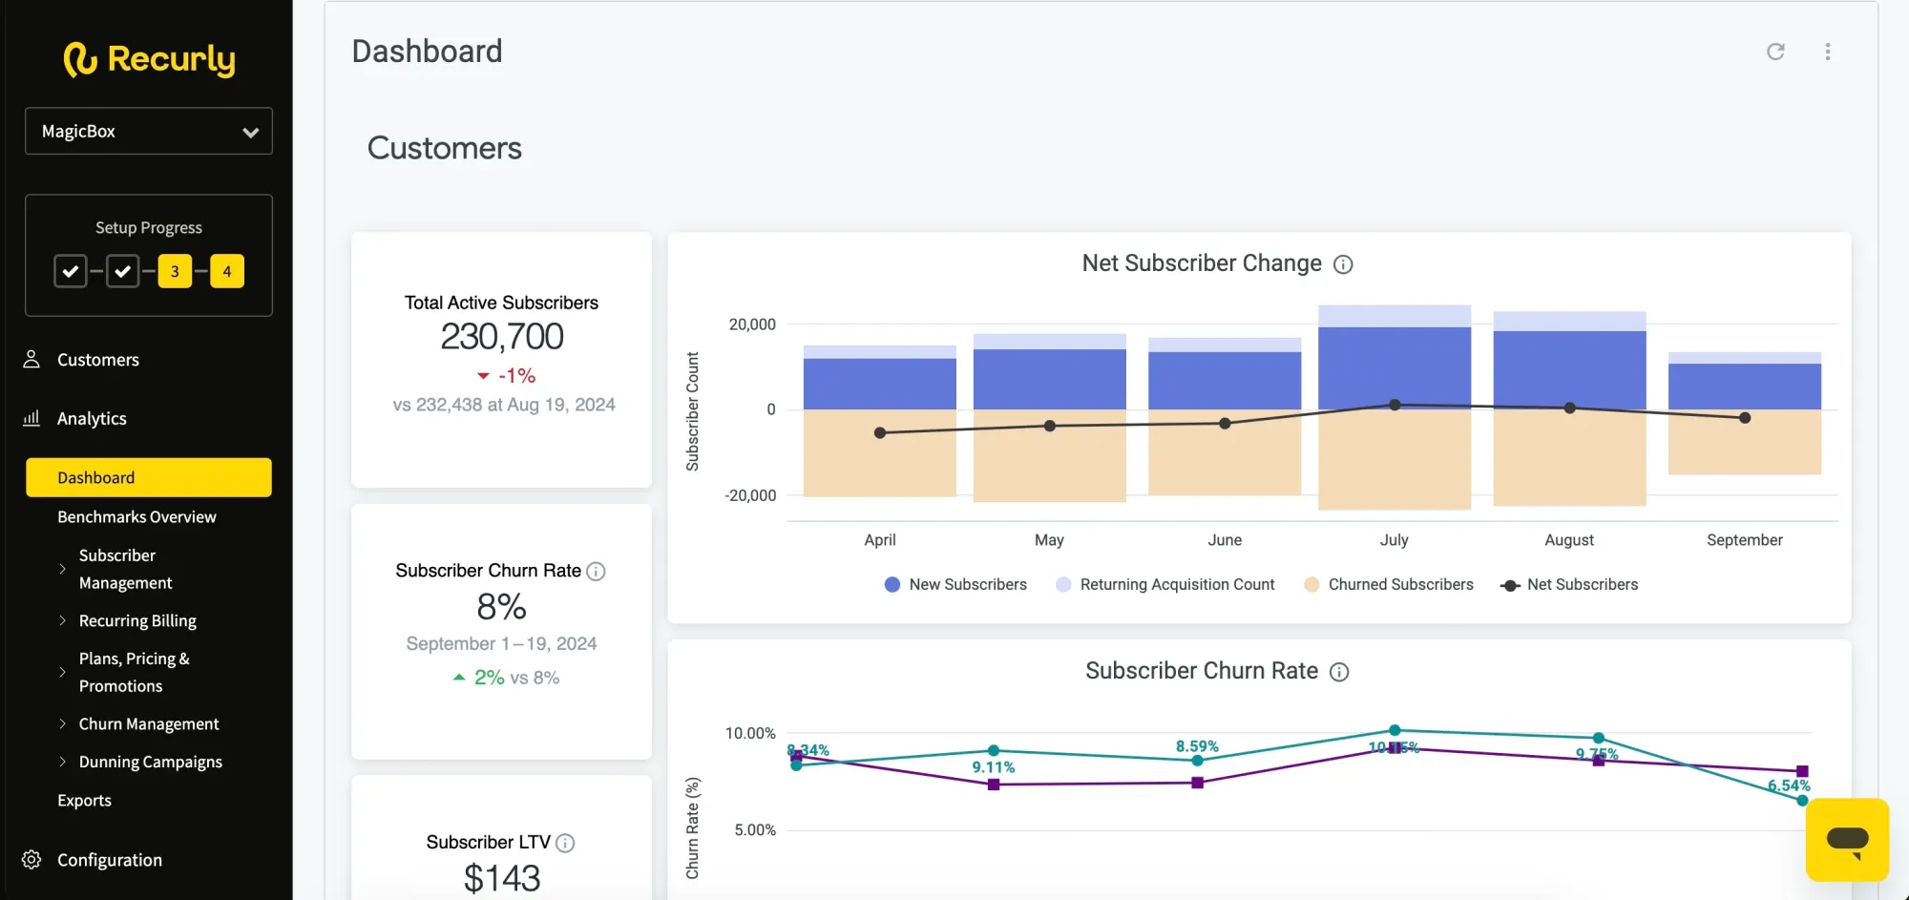Select the Dashboard menu item
Screen dimensions: 1909x900
click(x=149, y=477)
